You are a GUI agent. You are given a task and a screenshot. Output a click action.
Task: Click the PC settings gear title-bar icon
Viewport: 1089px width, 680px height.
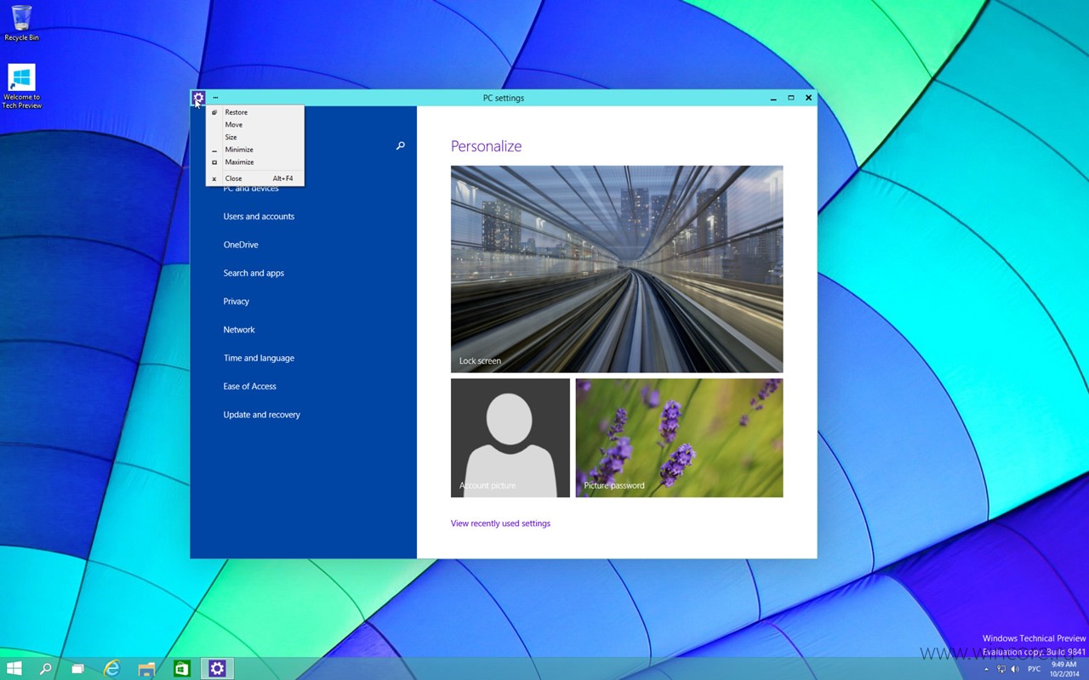click(x=198, y=98)
